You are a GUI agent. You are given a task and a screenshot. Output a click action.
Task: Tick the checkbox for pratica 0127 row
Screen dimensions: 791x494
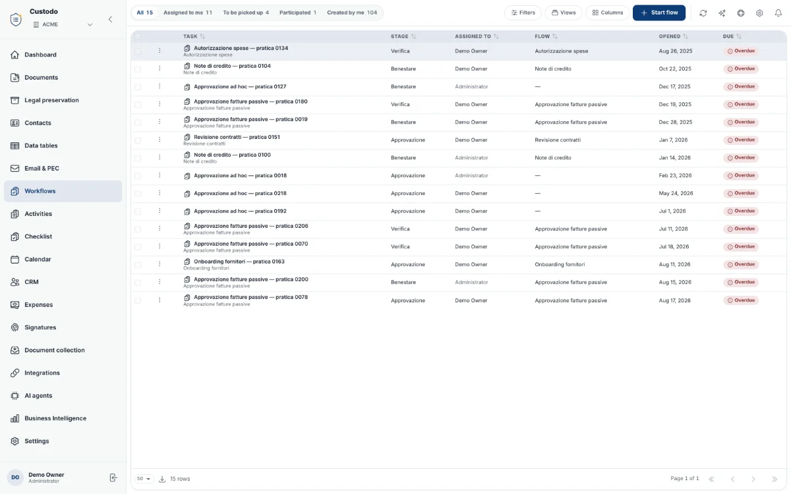138,87
